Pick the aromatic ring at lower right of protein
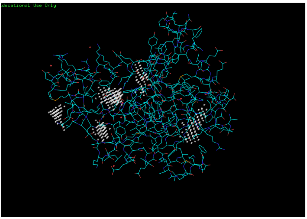Image resolution: width=307 pixels, height=219 pixels. coord(203,150)
